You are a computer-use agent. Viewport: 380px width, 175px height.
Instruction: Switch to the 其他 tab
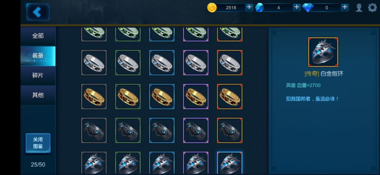tap(38, 95)
